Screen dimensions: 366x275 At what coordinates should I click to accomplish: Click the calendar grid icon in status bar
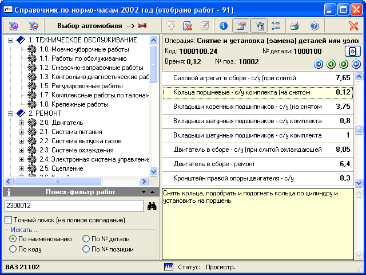[169, 267]
